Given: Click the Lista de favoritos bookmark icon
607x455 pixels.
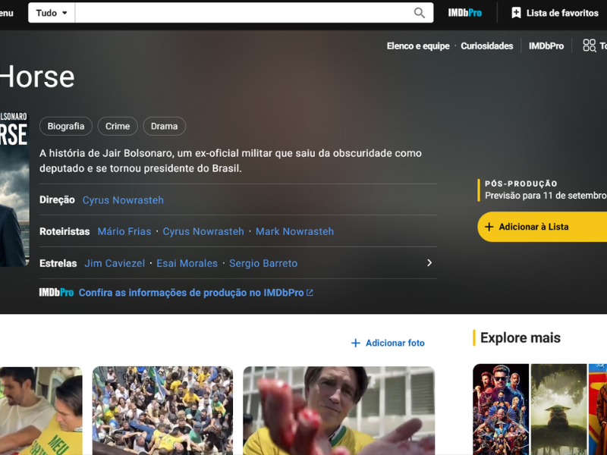Looking at the screenshot, I should (516, 13).
